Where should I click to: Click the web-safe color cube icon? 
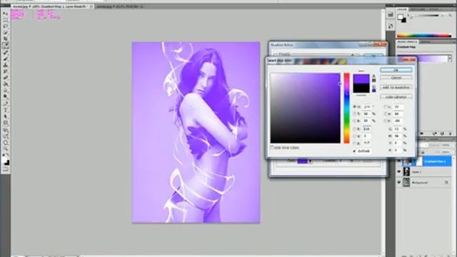374,86
